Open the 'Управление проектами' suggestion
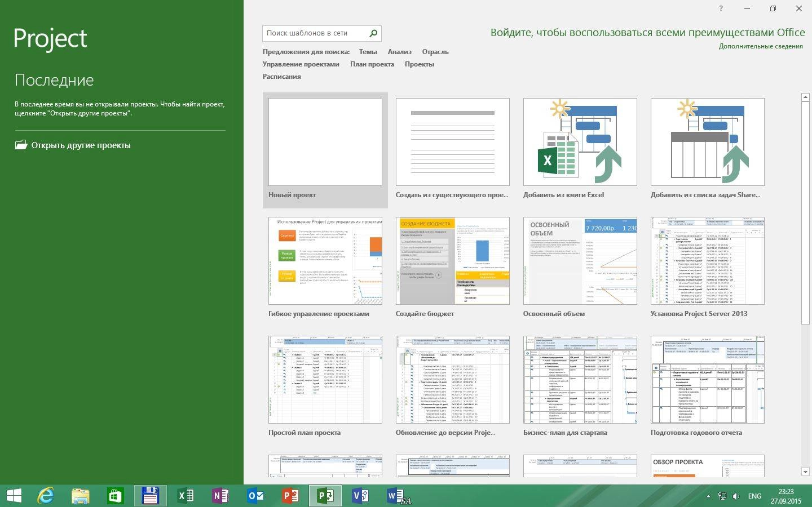812x507 pixels. (x=301, y=64)
